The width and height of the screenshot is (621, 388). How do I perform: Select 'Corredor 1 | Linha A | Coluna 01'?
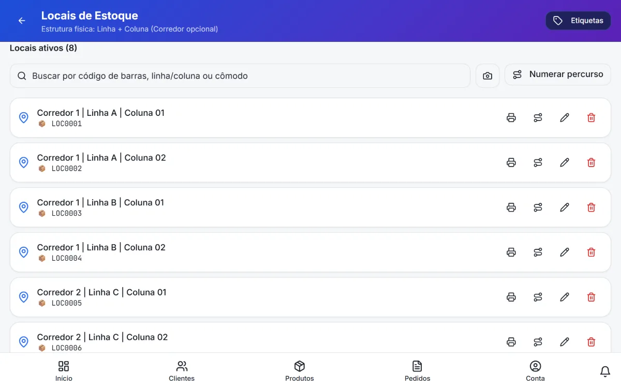click(101, 113)
